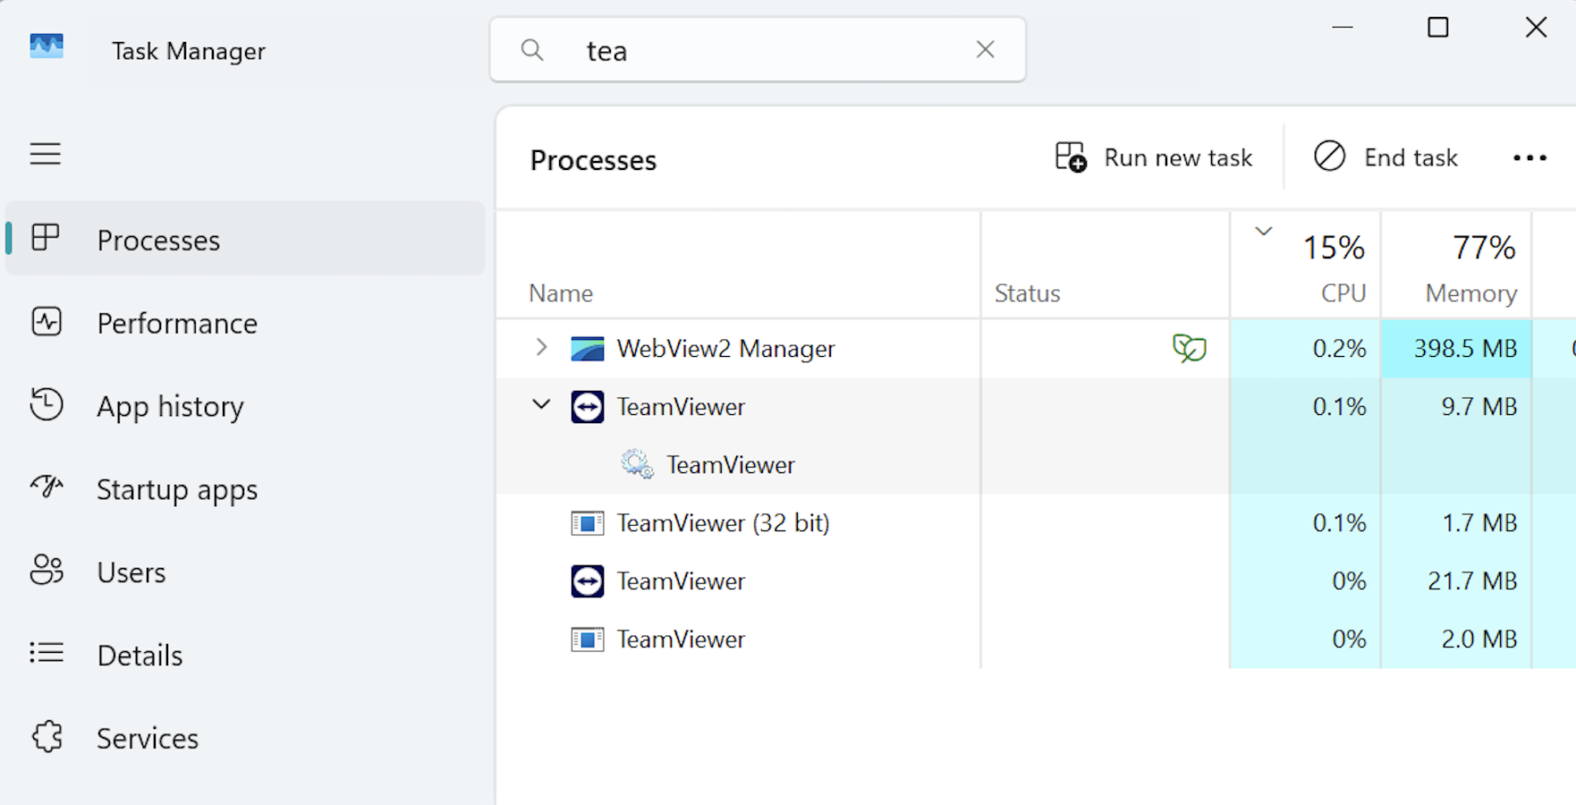Switch to the Performance page

coord(245,323)
